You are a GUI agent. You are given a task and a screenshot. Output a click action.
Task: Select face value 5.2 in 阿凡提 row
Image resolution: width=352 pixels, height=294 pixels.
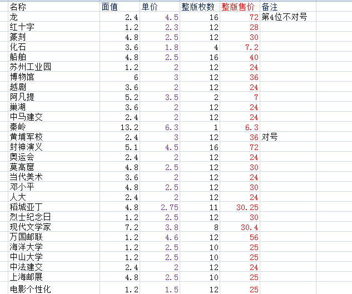click(120, 97)
